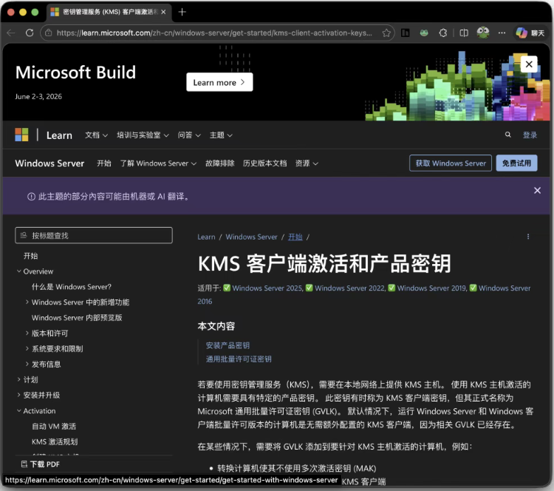Click the Microsoft logo
Screen dimensions: 554x491
21,135
